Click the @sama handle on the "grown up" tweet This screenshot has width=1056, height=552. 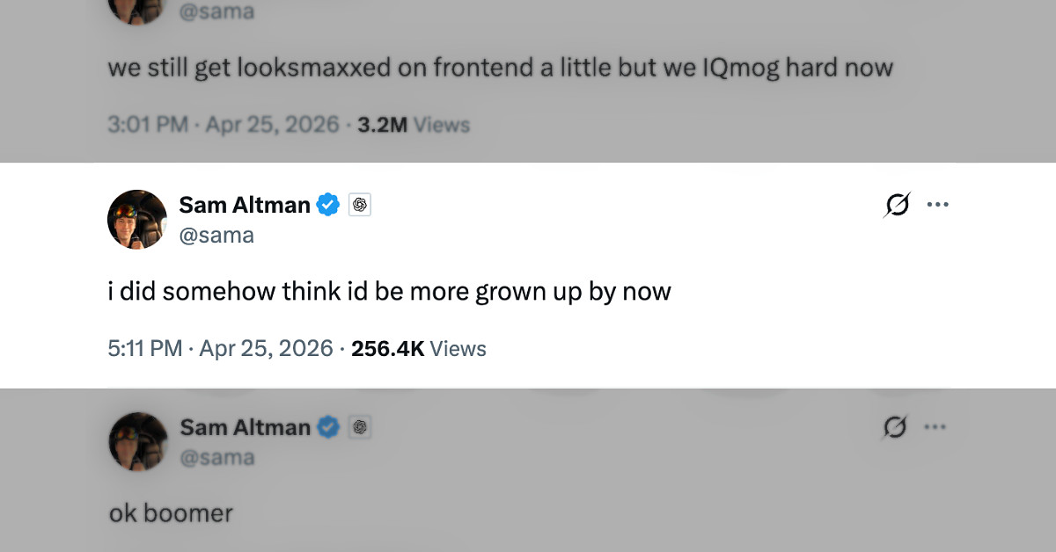216,235
